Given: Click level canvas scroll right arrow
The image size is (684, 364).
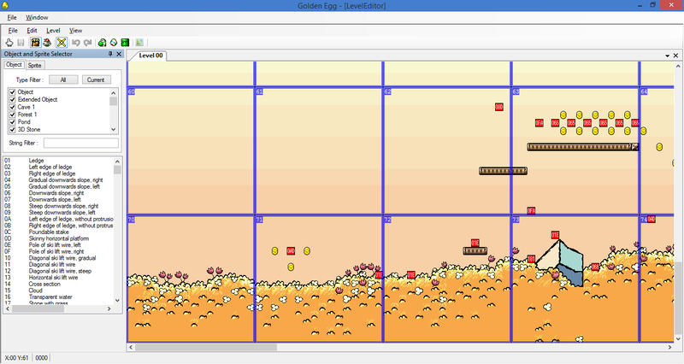Looking at the screenshot, I should (x=670, y=348).
